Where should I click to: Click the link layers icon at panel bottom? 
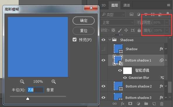(115, 104)
